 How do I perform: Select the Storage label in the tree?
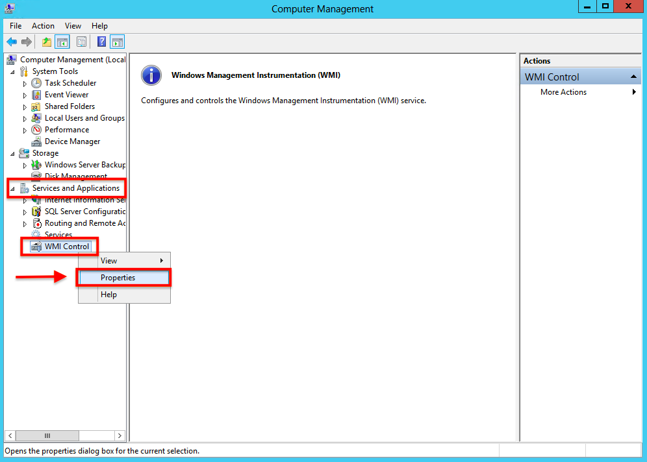tap(45, 153)
